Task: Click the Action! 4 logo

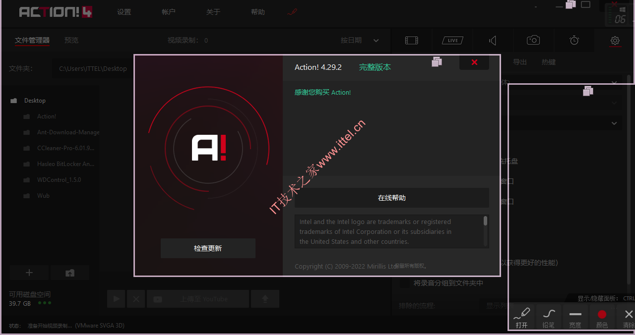Action: click(55, 12)
